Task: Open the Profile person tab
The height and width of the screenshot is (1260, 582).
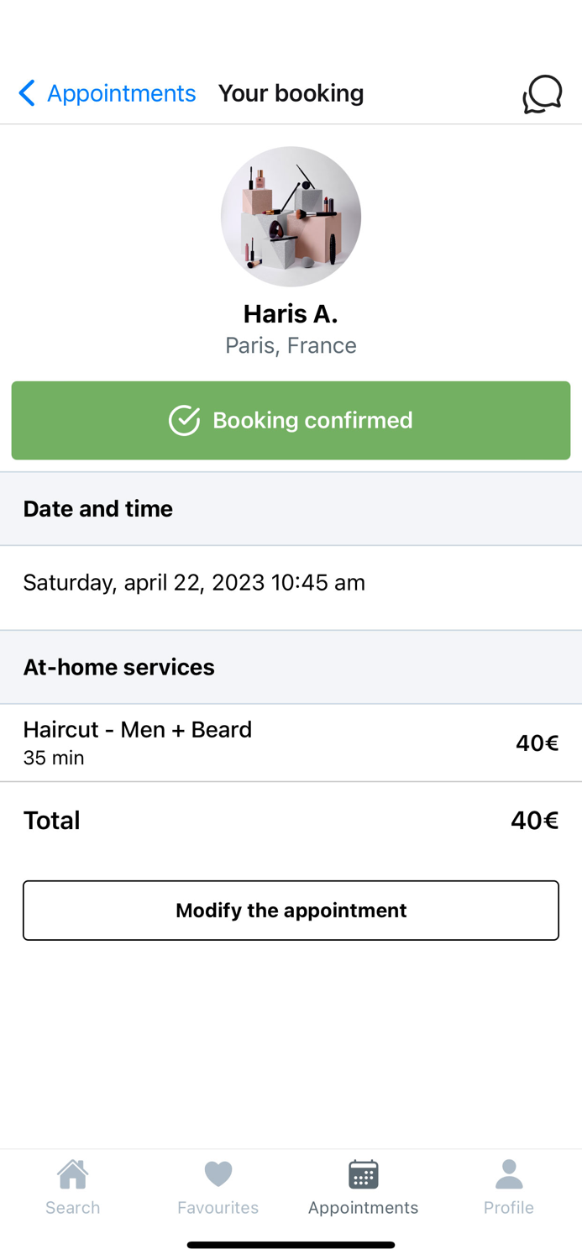Action: 508,1174
